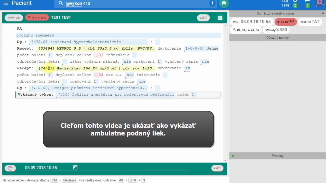Image resolution: width=326 pixels, height=183 pixels.
Task: Click the plus add icon in header
Action: (x=212, y=3)
